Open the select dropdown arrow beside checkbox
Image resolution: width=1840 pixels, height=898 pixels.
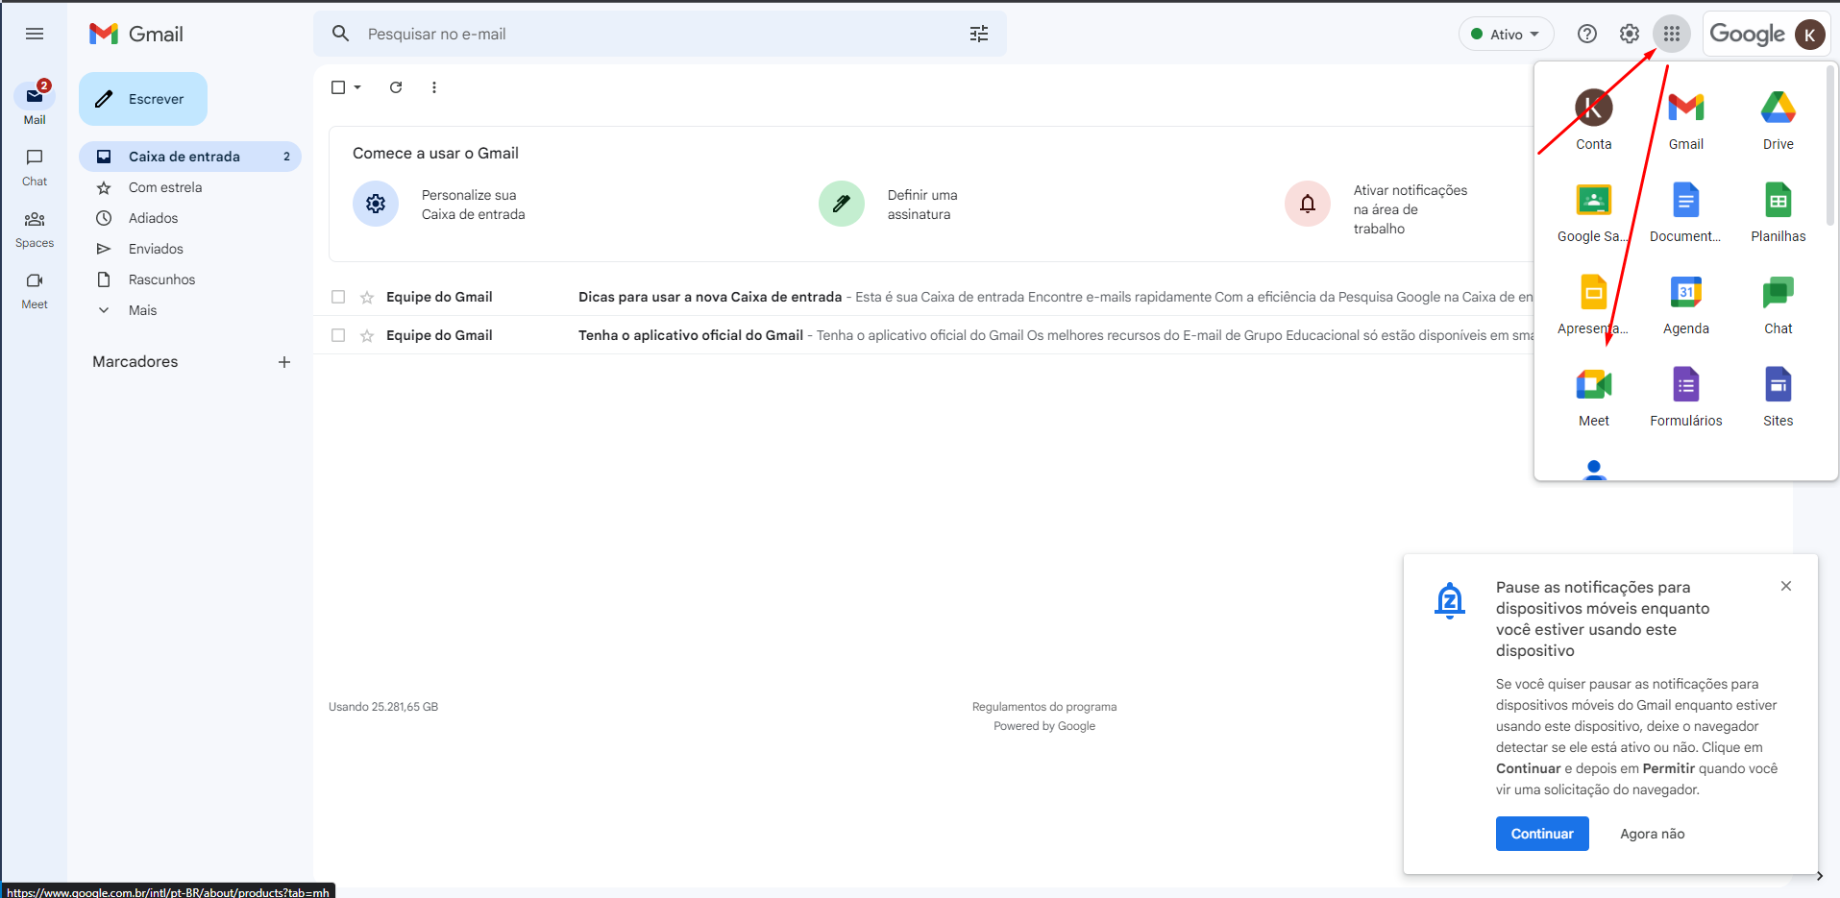[x=357, y=87]
